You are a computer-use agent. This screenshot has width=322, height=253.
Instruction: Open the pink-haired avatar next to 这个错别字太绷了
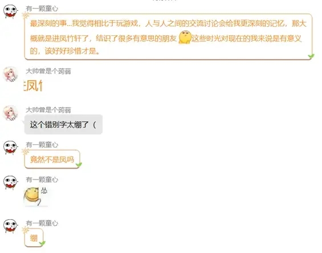coord(10,113)
